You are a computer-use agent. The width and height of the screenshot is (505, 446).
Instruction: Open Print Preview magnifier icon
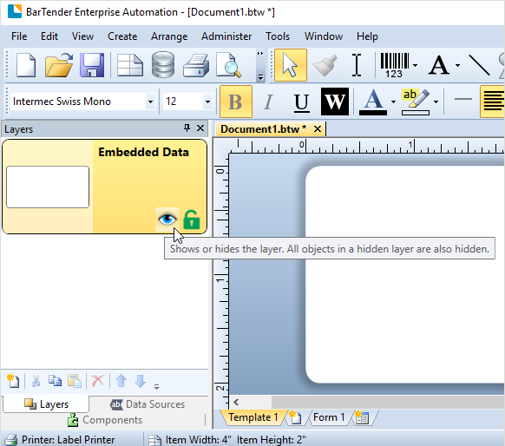229,65
